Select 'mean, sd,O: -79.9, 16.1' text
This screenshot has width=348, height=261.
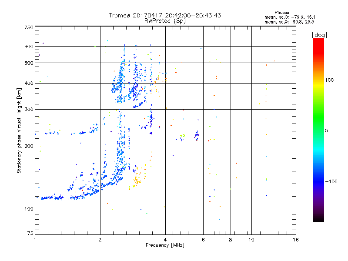click(290, 17)
